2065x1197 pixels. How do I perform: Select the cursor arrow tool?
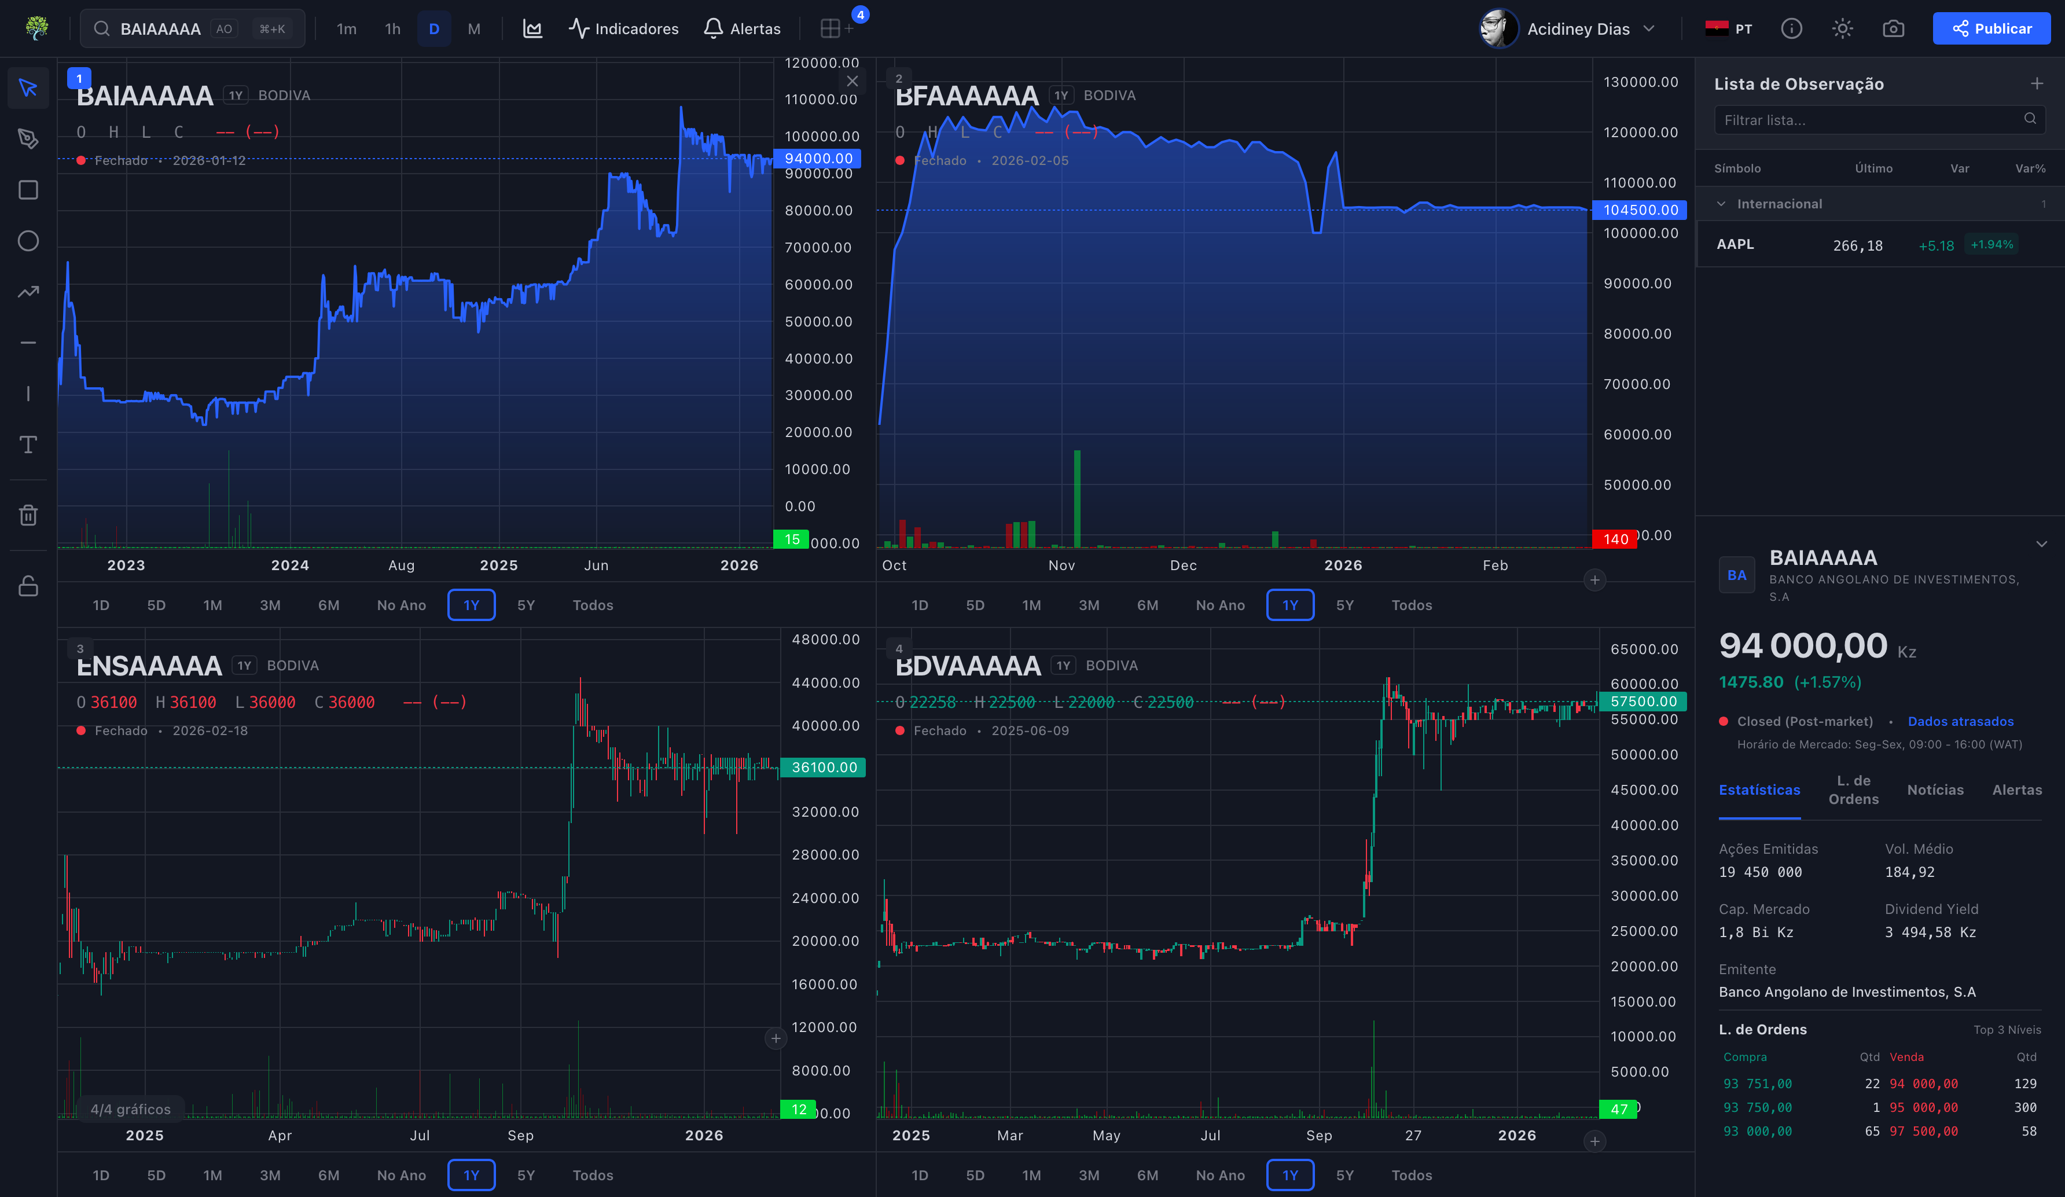(28, 87)
